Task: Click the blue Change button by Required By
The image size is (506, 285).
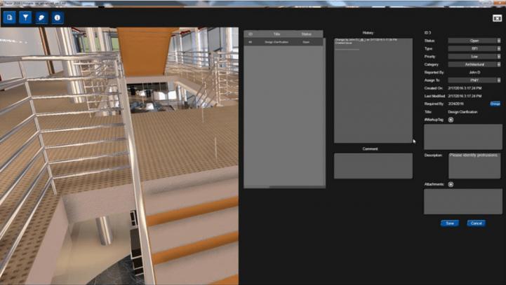Action: pos(495,104)
